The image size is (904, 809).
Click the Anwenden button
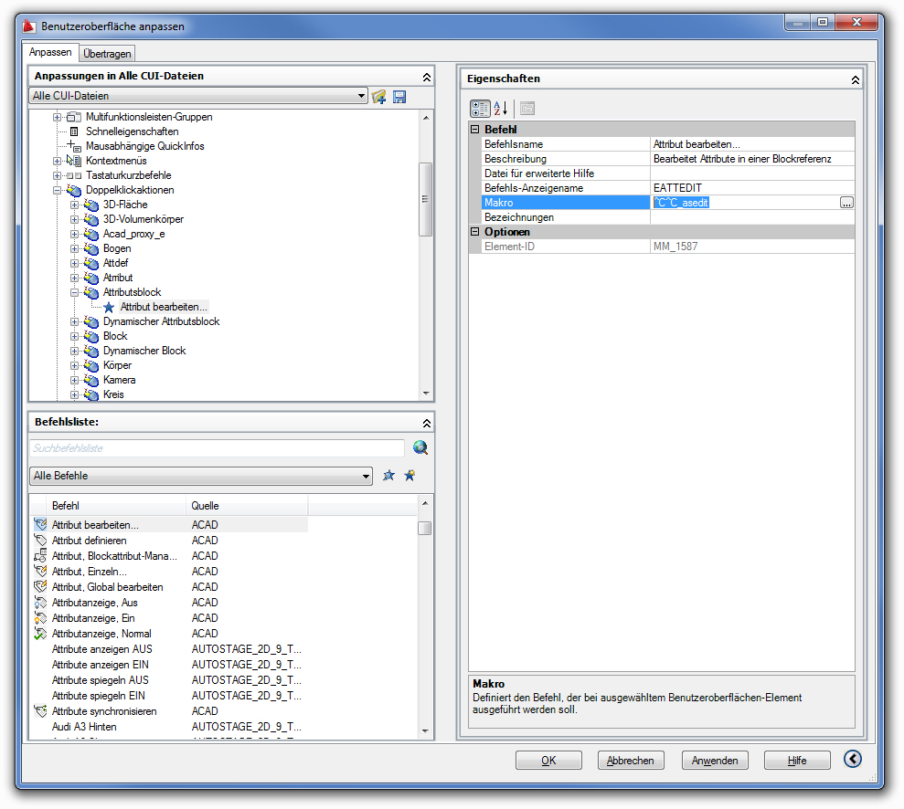[715, 760]
